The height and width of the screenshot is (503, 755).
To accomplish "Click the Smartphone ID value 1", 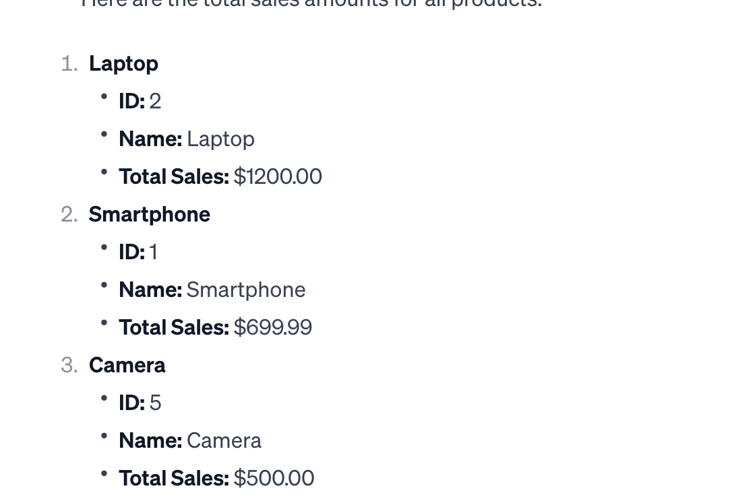I will (x=154, y=252).
